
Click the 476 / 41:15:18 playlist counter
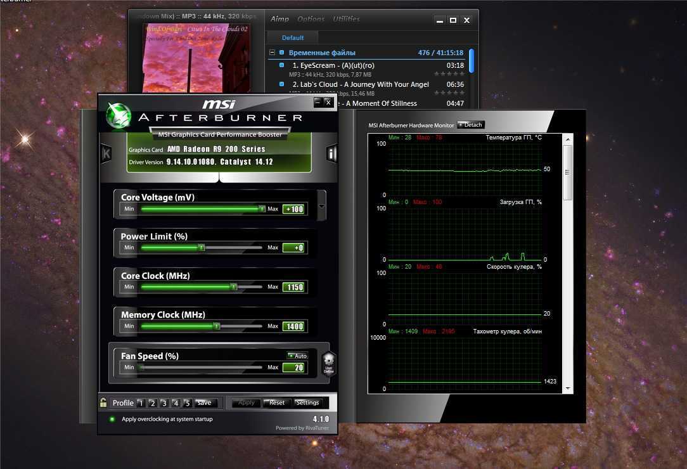pyautogui.click(x=440, y=53)
